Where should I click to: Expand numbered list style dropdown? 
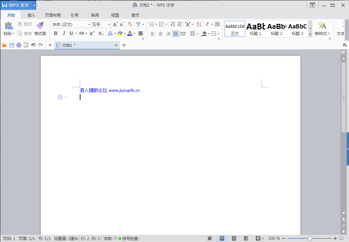pyautogui.click(x=166, y=24)
